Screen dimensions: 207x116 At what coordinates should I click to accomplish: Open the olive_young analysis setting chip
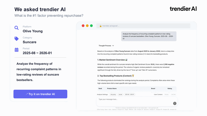point(113,95)
